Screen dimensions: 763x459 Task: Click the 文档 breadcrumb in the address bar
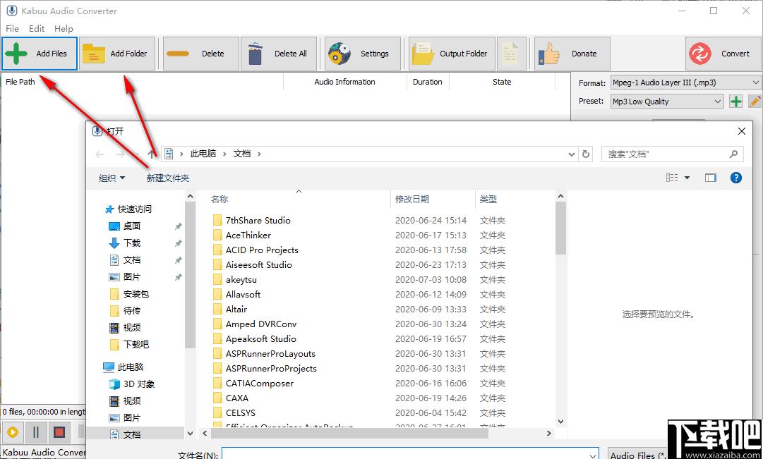coord(242,154)
